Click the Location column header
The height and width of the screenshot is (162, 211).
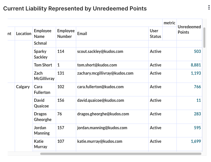tap(24, 34)
